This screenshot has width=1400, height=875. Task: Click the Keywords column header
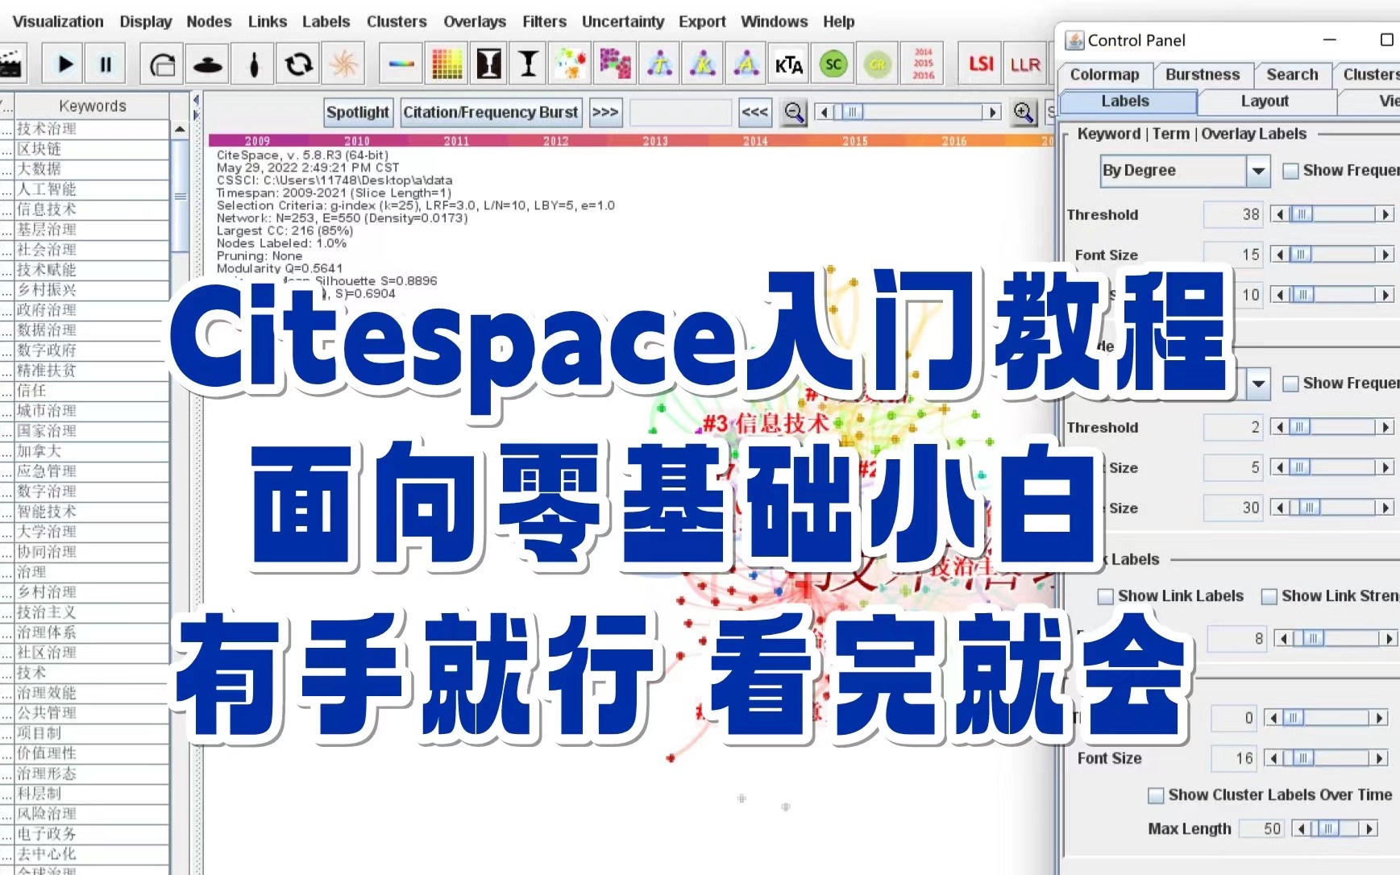(92, 106)
